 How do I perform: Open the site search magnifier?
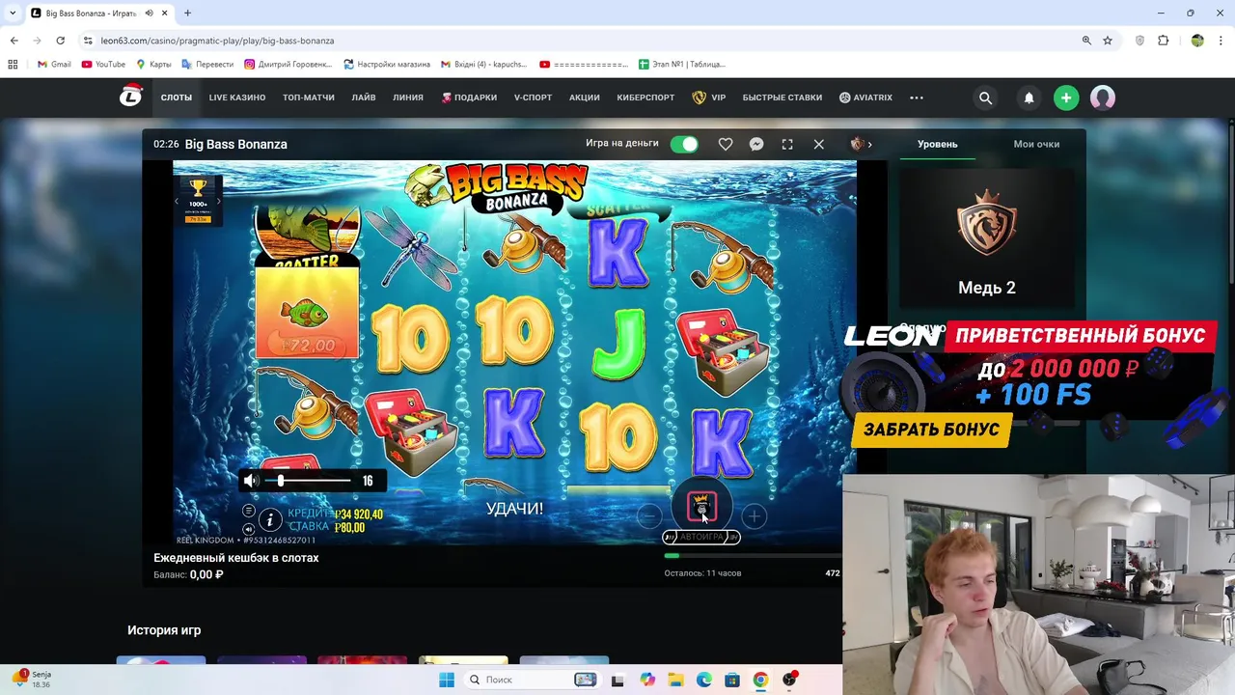(985, 97)
